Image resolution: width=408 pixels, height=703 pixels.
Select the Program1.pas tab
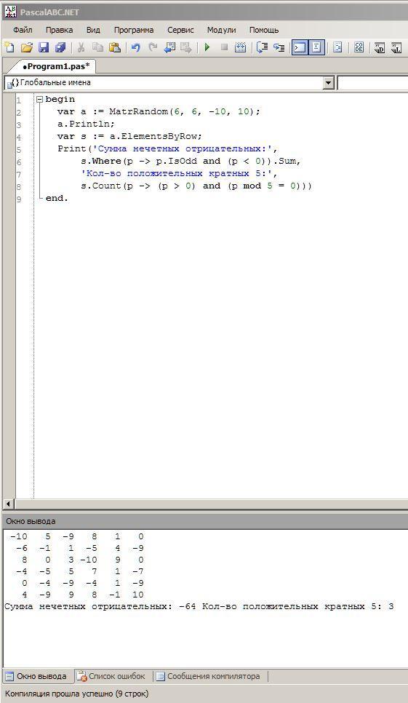pyautogui.click(x=55, y=66)
